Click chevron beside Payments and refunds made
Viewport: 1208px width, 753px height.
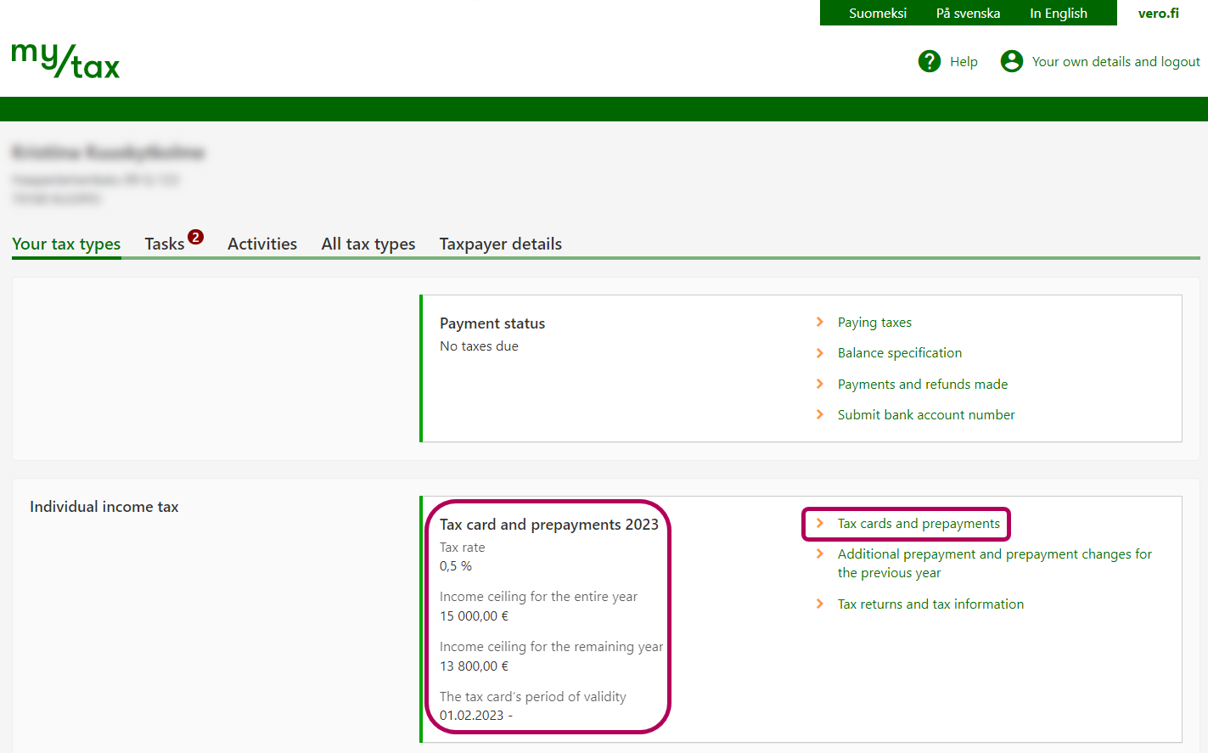pyautogui.click(x=820, y=384)
